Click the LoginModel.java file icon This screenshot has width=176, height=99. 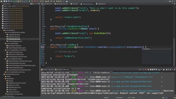pos(7,35)
